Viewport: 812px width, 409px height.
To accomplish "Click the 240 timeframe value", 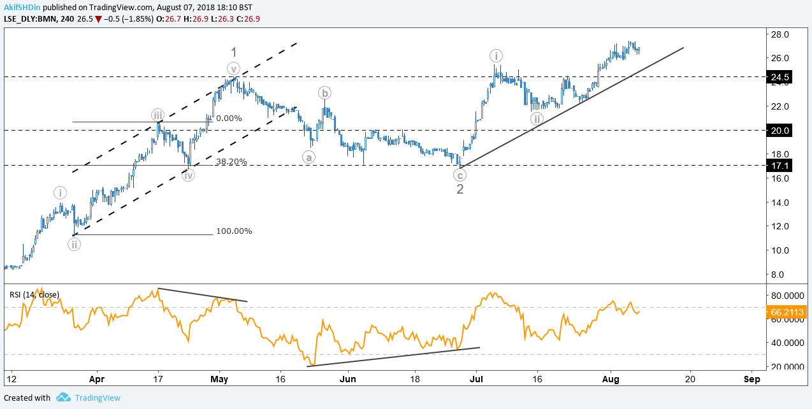I will click(x=66, y=18).
